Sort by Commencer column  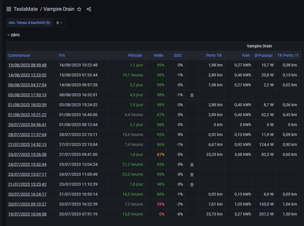tap(19, 55)
